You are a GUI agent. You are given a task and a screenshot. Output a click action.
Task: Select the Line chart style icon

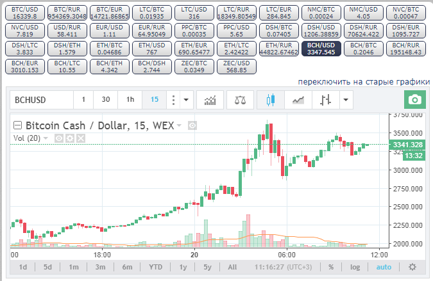pos(298,100)
